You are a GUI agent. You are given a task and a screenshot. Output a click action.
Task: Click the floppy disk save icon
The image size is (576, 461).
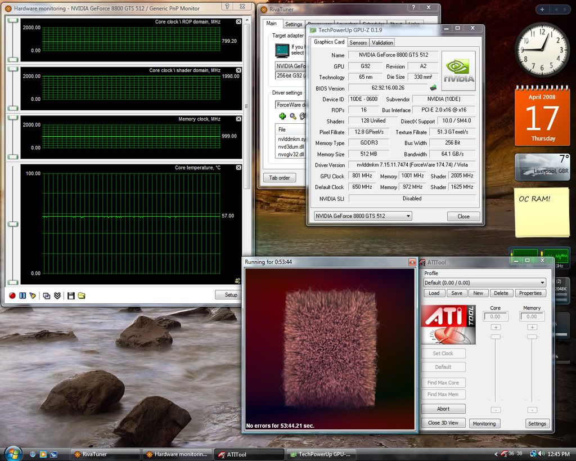tap(71, 295)
